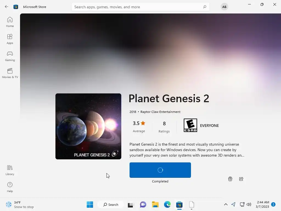Open the notification badge showing 3
This screenshot has height=211, width=281.
pos(273,204)
